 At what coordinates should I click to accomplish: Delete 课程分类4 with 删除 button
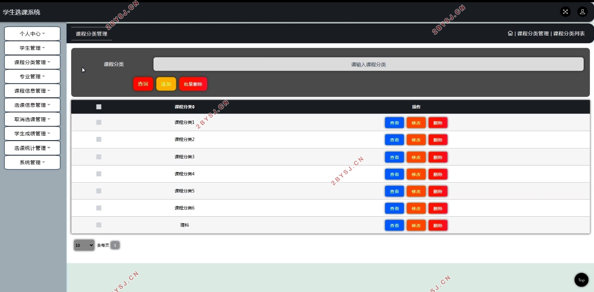(x=438, y=174)
